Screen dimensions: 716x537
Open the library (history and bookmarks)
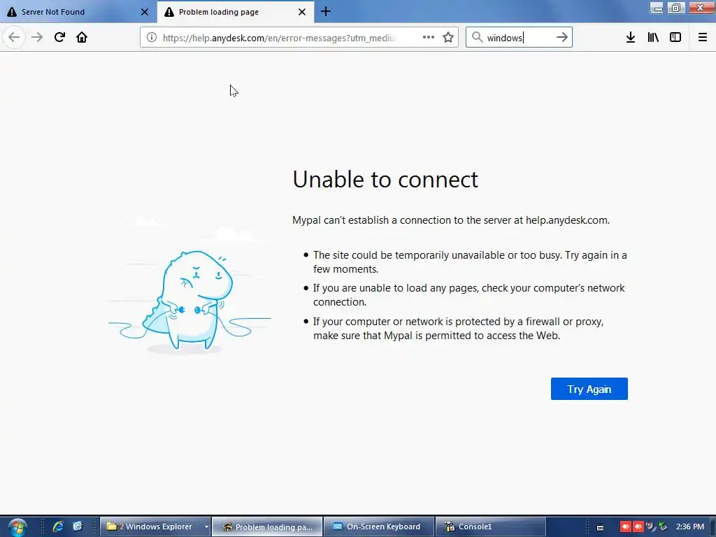653,38
